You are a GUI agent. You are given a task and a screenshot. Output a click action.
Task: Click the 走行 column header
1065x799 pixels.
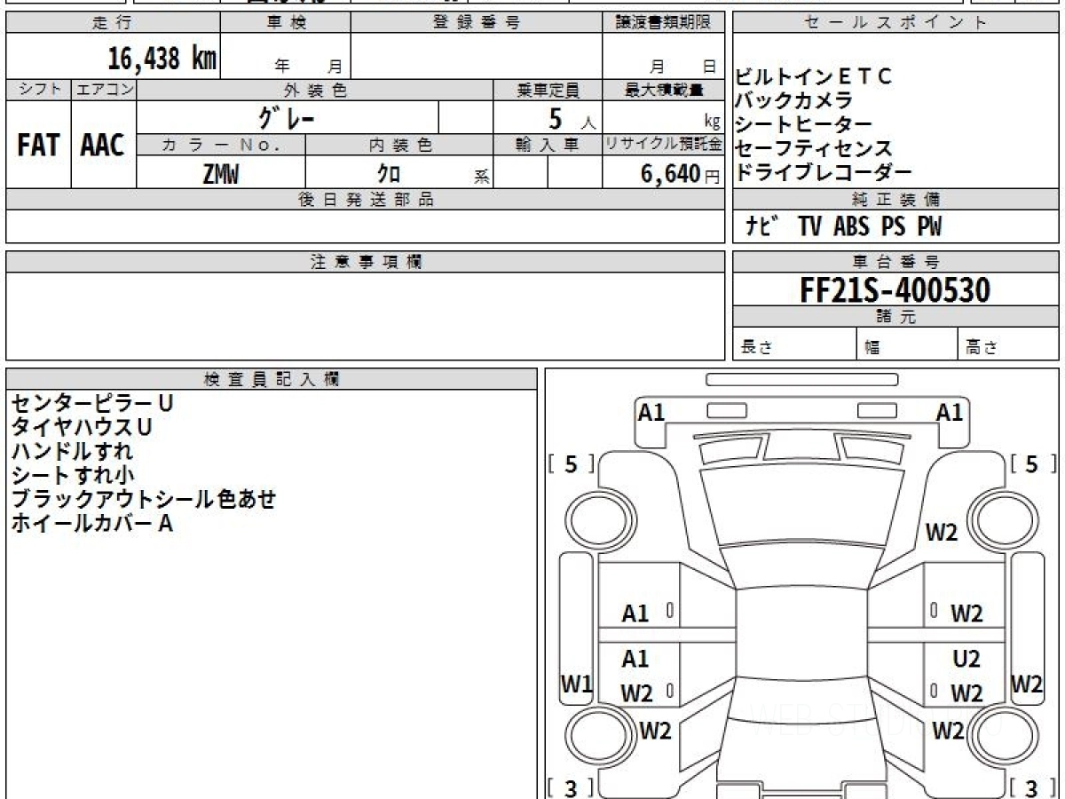point(112,22)
